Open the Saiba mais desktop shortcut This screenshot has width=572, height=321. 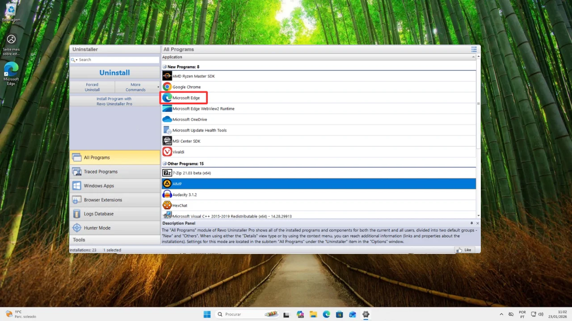coord(11,45)
